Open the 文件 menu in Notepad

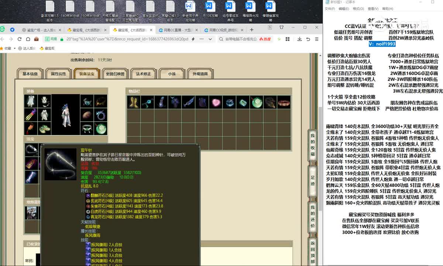[330, 8]
